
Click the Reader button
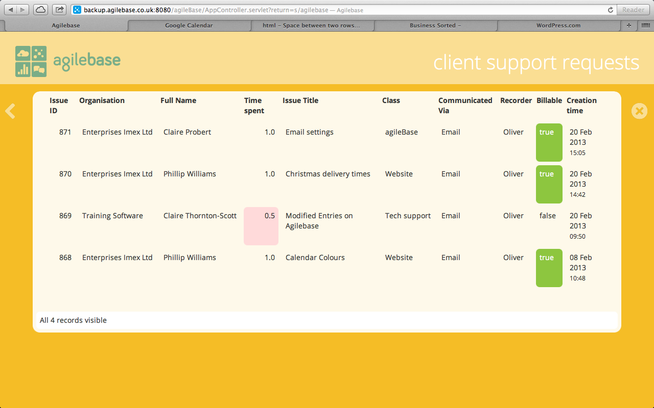click(x=633, y=10)
